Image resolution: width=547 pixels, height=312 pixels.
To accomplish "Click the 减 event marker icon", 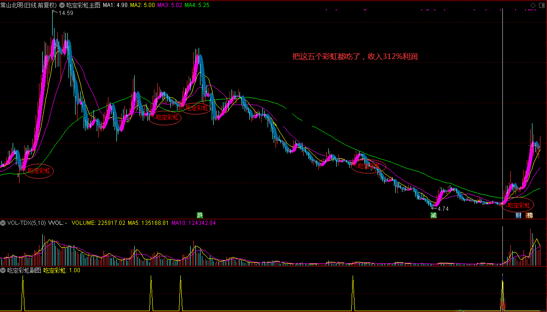I will tap(433, 215).
